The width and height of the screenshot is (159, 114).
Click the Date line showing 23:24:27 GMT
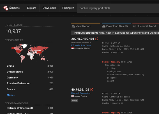[123, 100]
